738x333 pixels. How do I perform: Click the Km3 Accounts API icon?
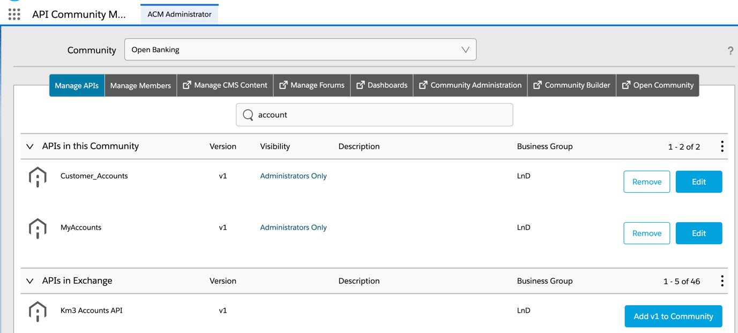(x=38, y=312)
